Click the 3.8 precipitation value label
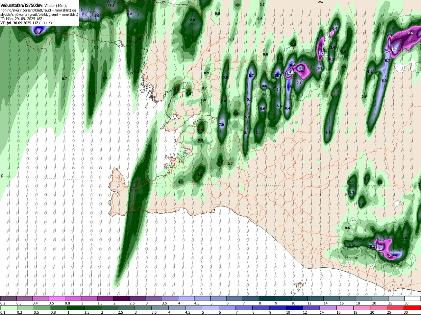421x315 pixels. tap(328, 133)
